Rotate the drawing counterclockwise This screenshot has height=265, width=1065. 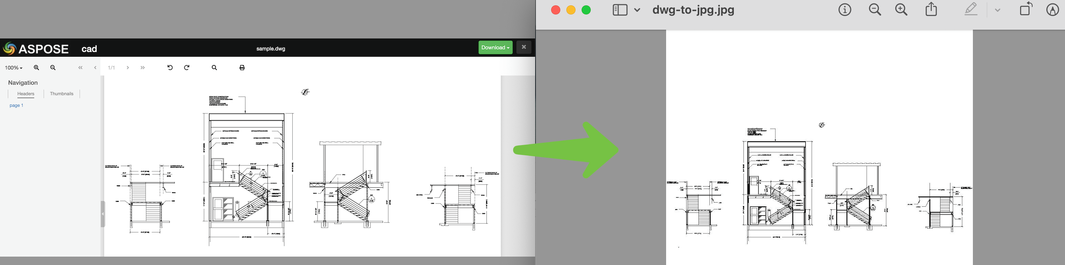tap(170, 68)
